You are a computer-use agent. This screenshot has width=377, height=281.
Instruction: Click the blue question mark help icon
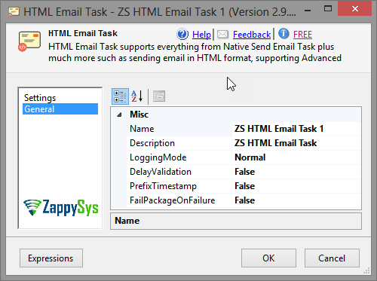coord(182,34)
